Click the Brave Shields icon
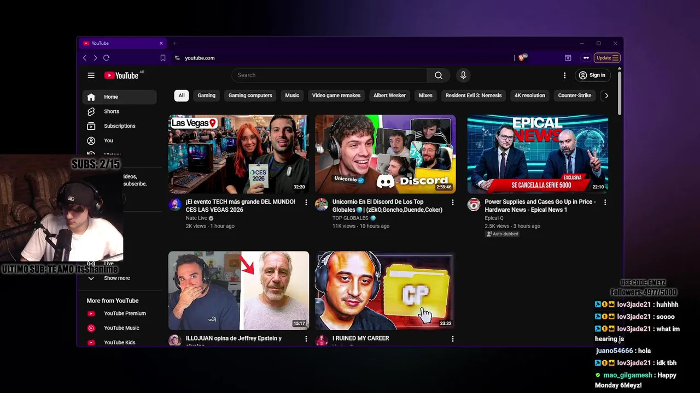 pos(522,57)
